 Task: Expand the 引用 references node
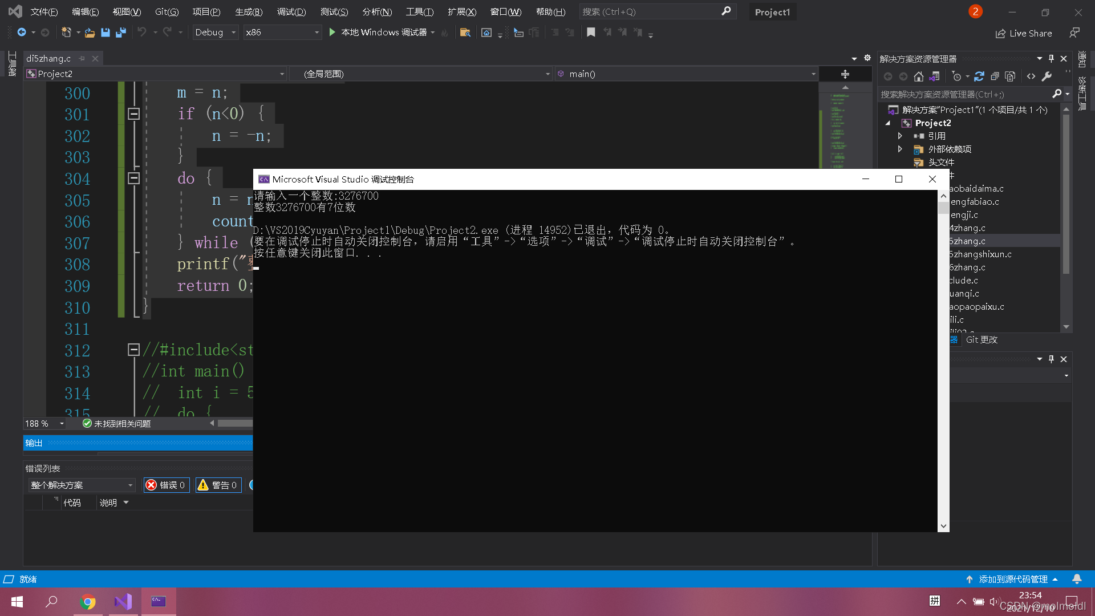tap(901, 135)
